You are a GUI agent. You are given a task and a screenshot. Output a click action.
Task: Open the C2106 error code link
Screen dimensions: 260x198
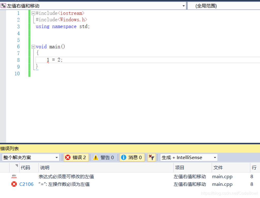pos(26,184)
